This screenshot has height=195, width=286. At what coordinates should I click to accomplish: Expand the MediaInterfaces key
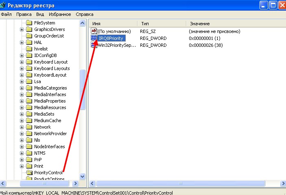22,94
